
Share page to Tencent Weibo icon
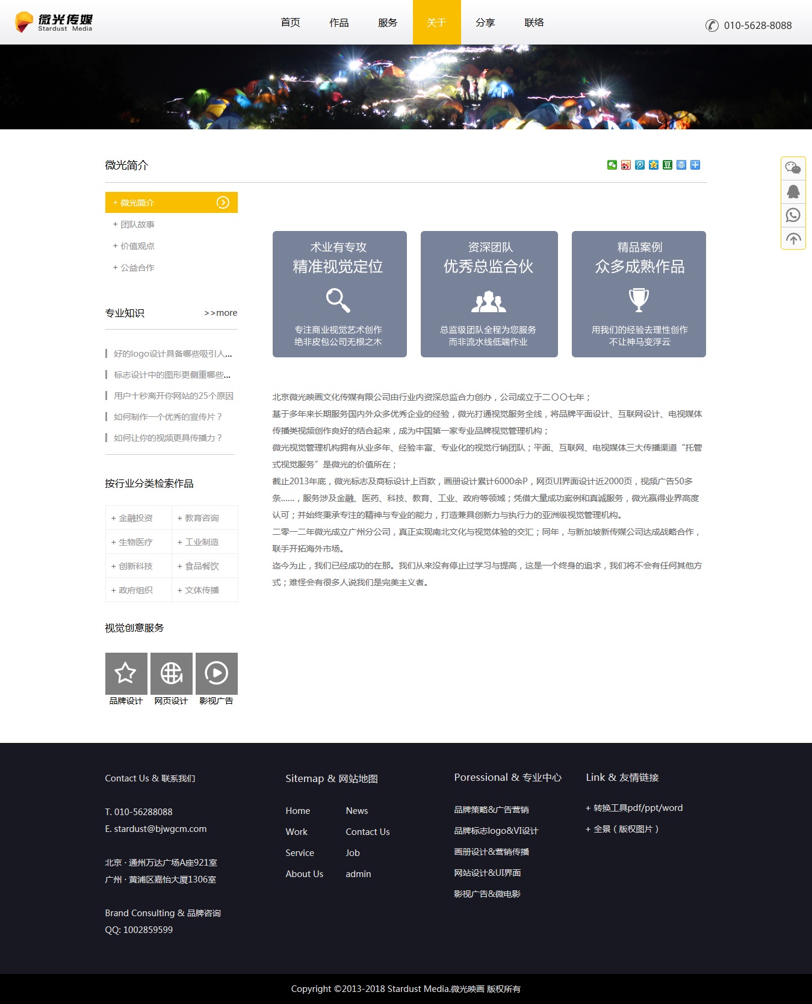click(x=640, y=165)
